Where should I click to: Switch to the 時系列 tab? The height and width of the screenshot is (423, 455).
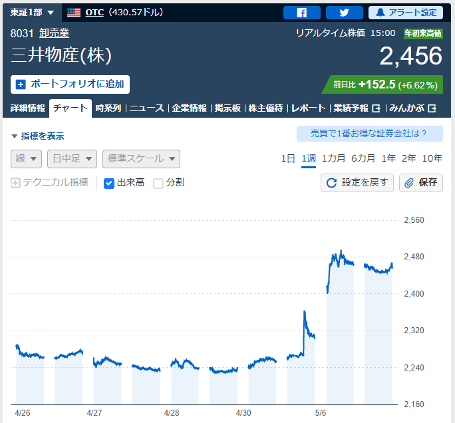[x=108, y=108]
